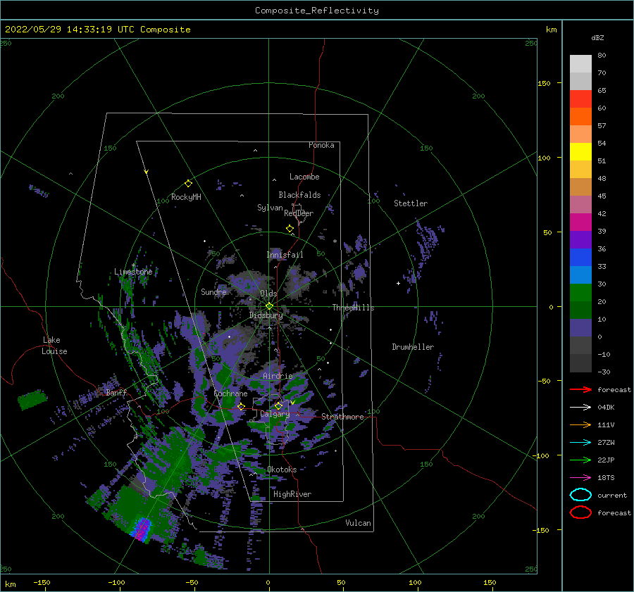Select yellow diamond marker beside RockyMH

[188, 184]
